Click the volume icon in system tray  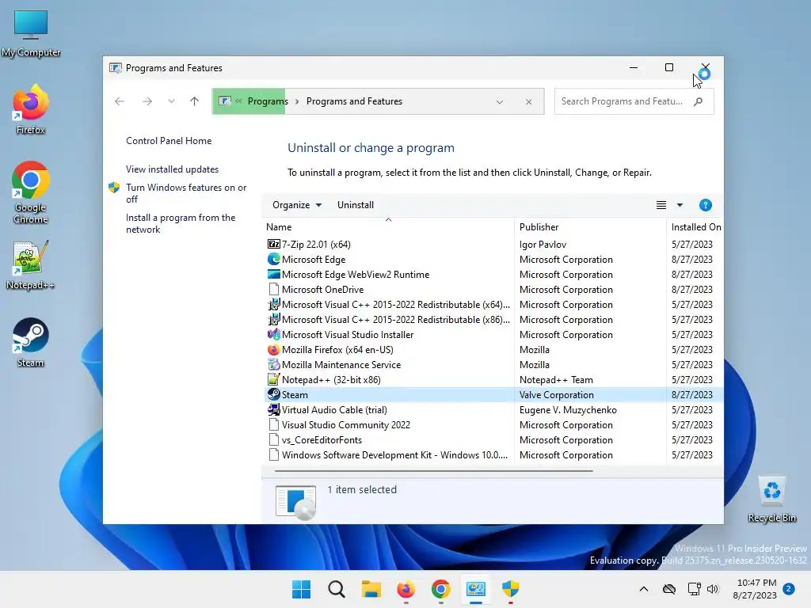(713, 589)
